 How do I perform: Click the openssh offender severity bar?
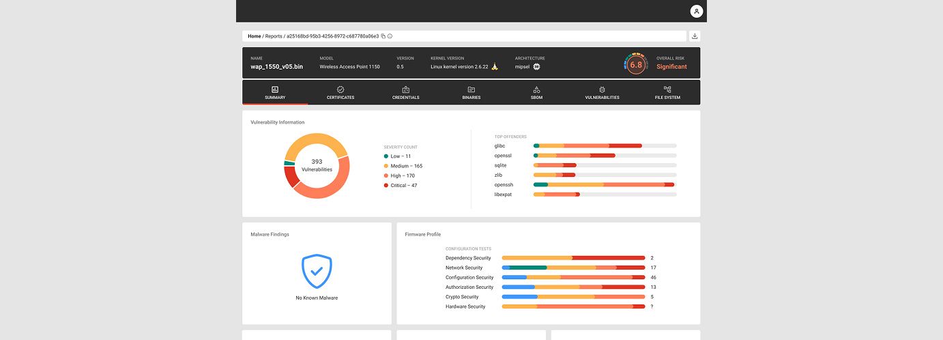pos(605,184)
